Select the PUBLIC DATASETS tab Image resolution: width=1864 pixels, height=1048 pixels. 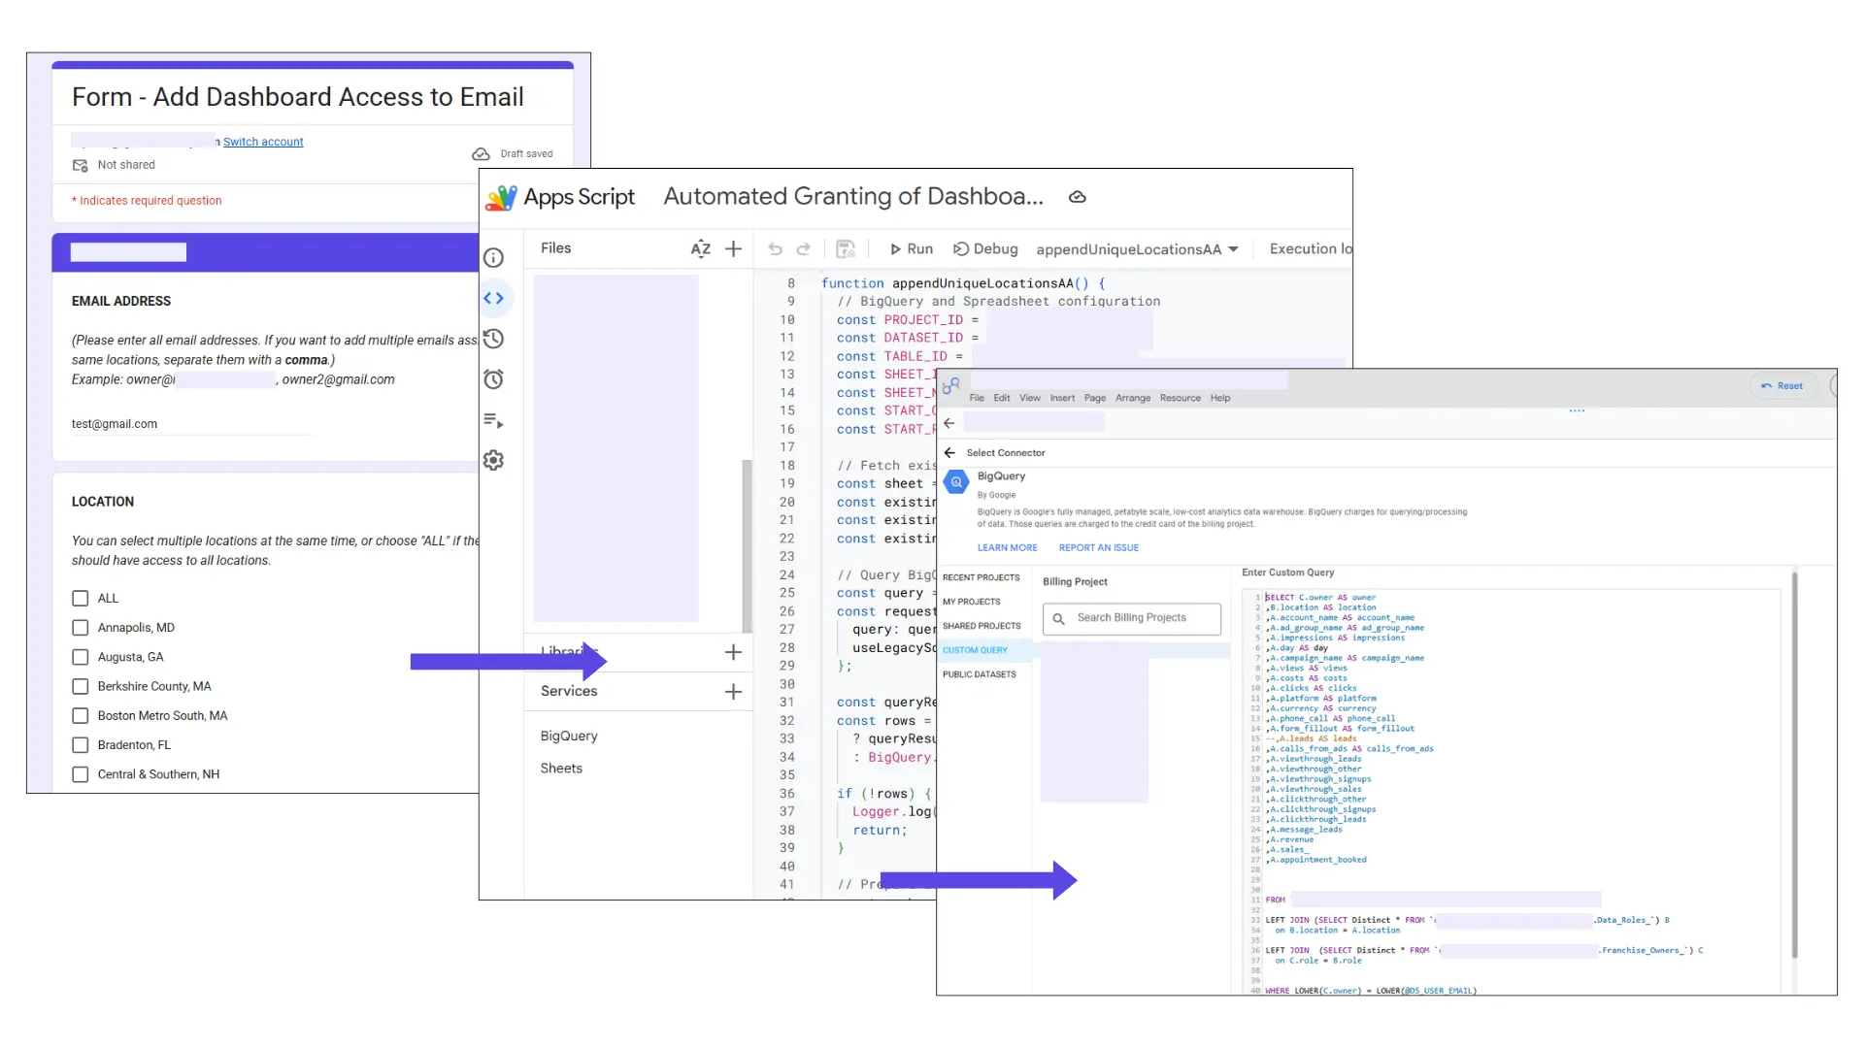tap(980, 674)
